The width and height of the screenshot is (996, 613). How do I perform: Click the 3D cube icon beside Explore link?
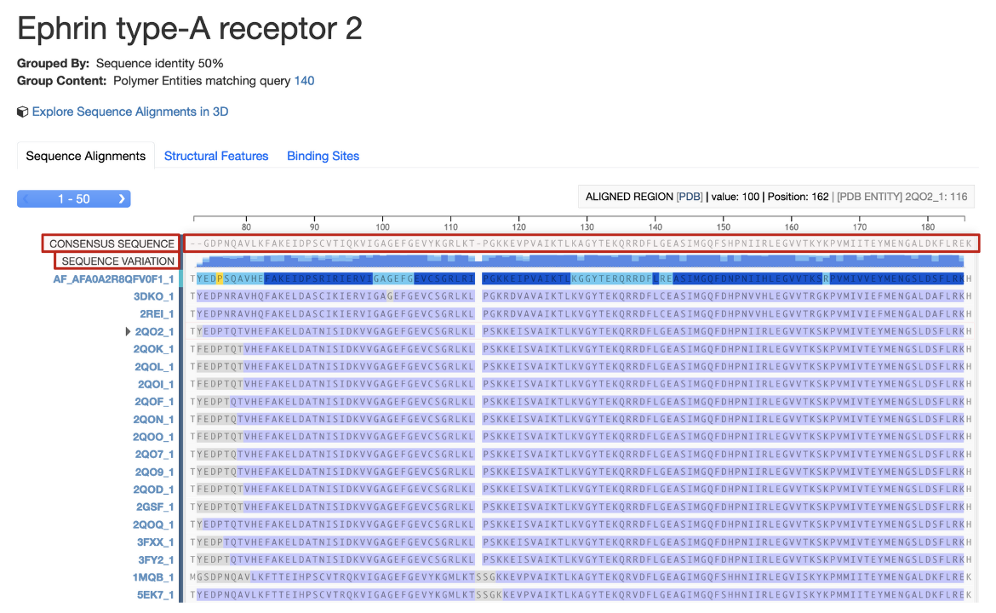[23, 112]
